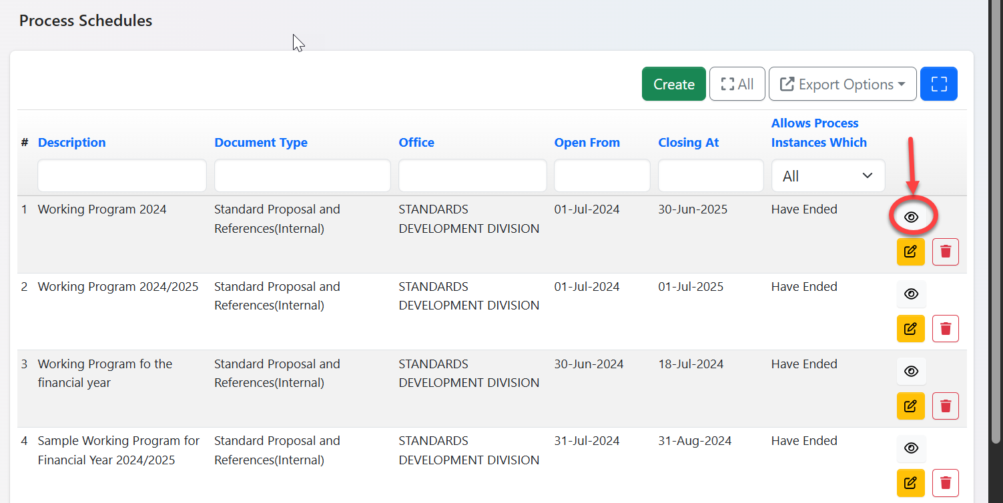Viewport: 1003px width, 503px height.
Task: Edit the Working Program 2024 schedule
Action: click(910, 251)
